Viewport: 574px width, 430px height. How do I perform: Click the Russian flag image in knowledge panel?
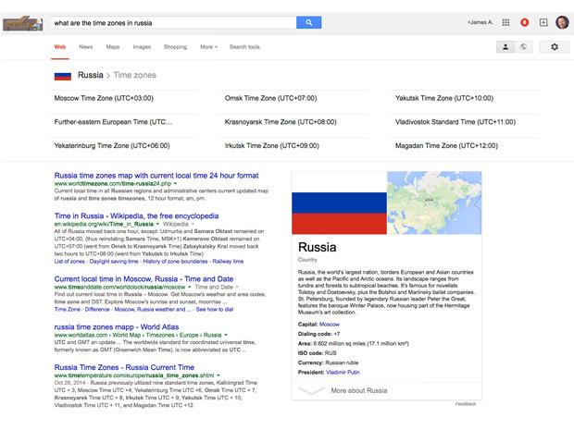(339, 203)
